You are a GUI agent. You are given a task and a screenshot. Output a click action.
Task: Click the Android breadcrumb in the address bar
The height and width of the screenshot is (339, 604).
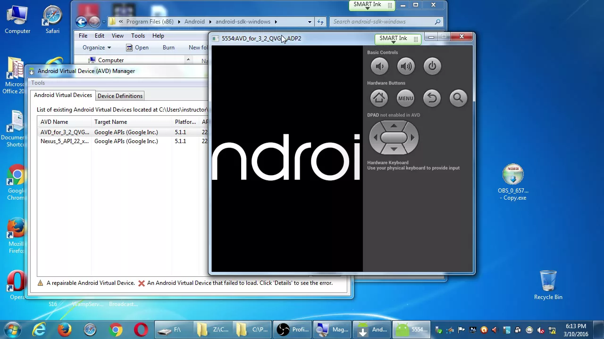coord(194,22)
